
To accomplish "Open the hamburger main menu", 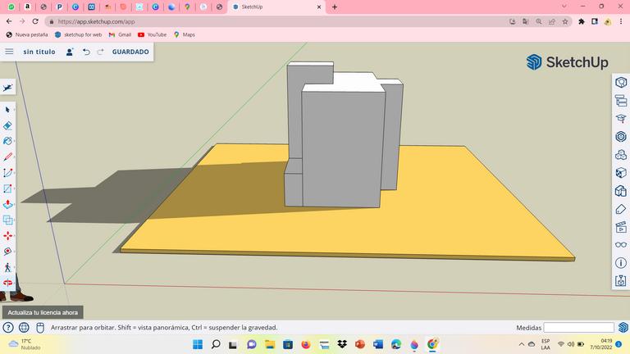I will [x=9, y=52].
